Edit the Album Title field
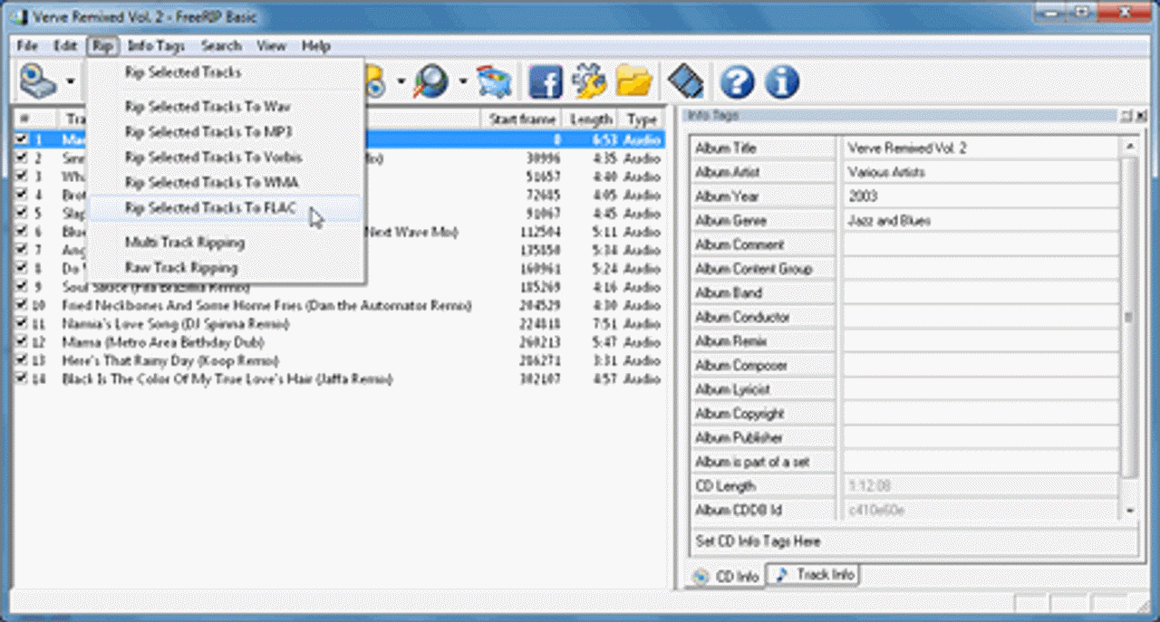 (x=981, y=148)
